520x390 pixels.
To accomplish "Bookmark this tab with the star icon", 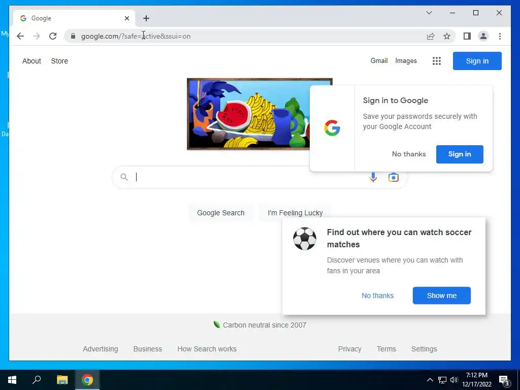I will 447,36.
